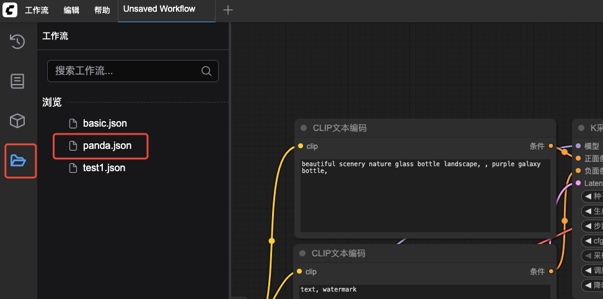
Task: Click the left arrow on the cfg widget
Action: tap(588, 241)
